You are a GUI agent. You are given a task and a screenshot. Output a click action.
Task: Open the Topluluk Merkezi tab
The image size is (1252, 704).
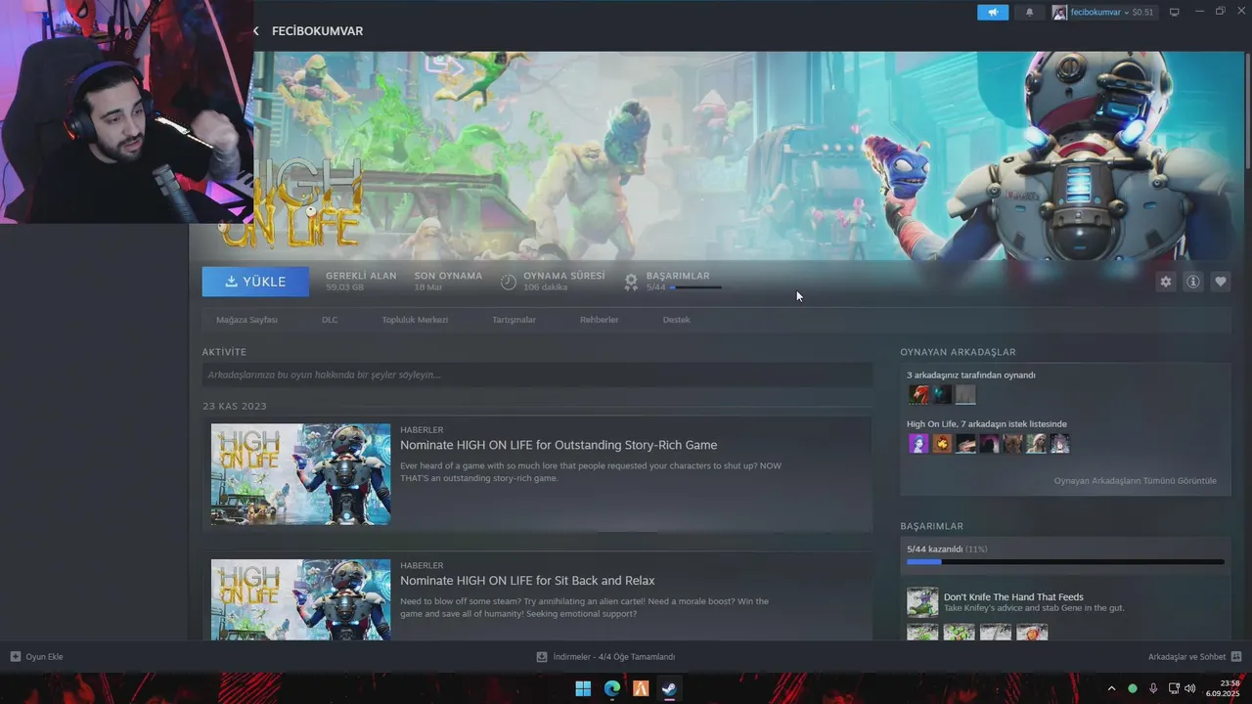(415, 320)
